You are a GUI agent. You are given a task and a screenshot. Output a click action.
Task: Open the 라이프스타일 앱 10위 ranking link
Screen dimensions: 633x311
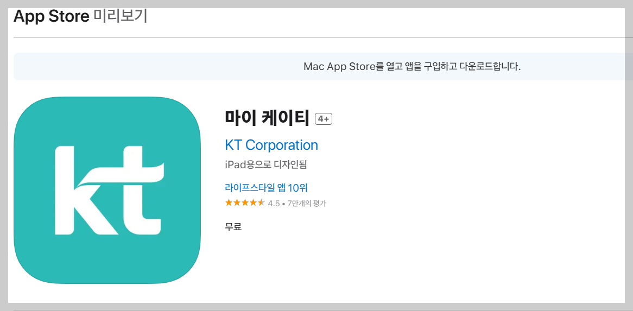(266, 188)
